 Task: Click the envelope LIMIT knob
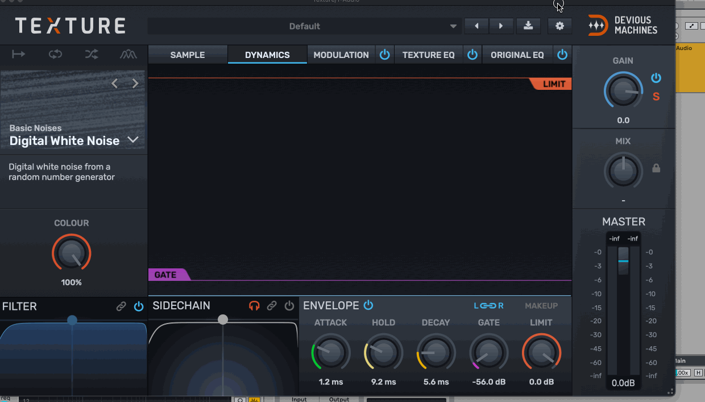[x=541, y=353]
